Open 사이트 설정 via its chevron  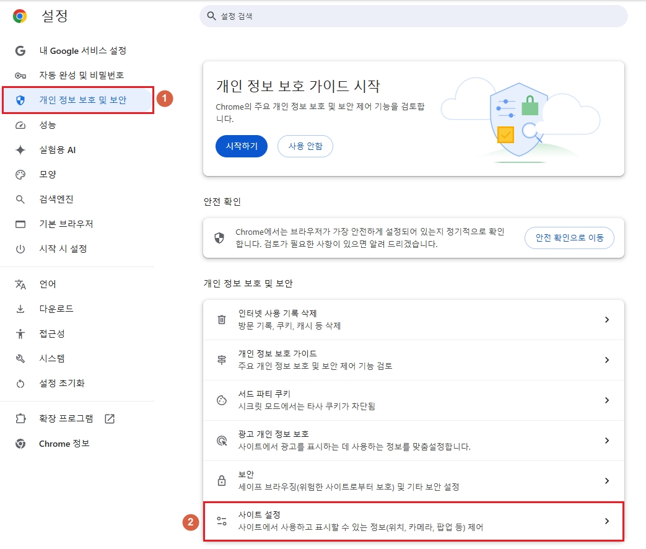[x=608, y=521]
